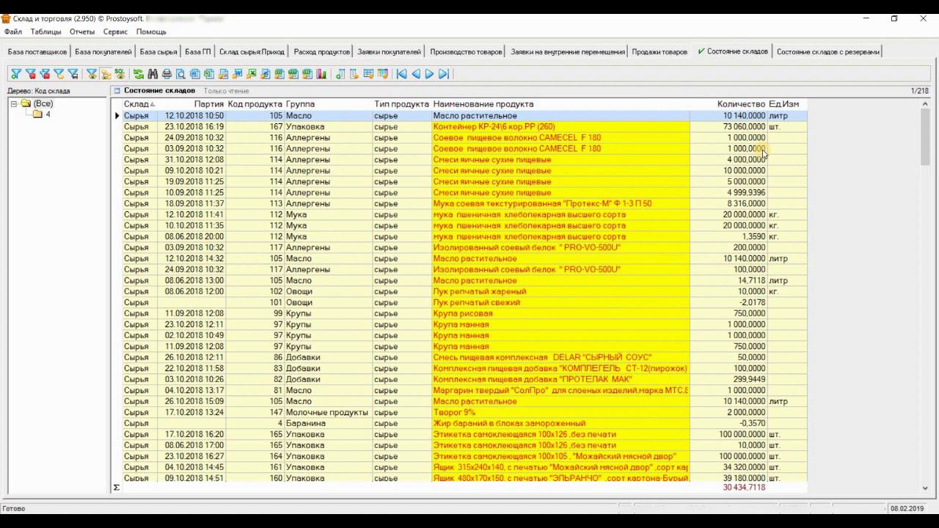Open the Заявки на внутренние перемещения tab
The width and height of the screenshot is (939, 528).
point(568,52)
